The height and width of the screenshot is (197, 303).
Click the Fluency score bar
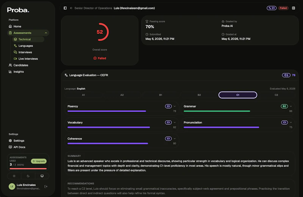pos(107,111)
